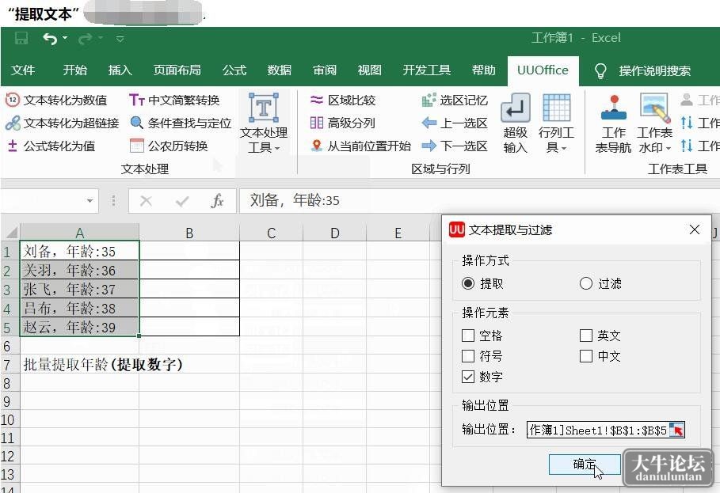This screenshot has width=720, height=493.
Task: Switch to the 数据 Data tab
Action: coord(279,70)
